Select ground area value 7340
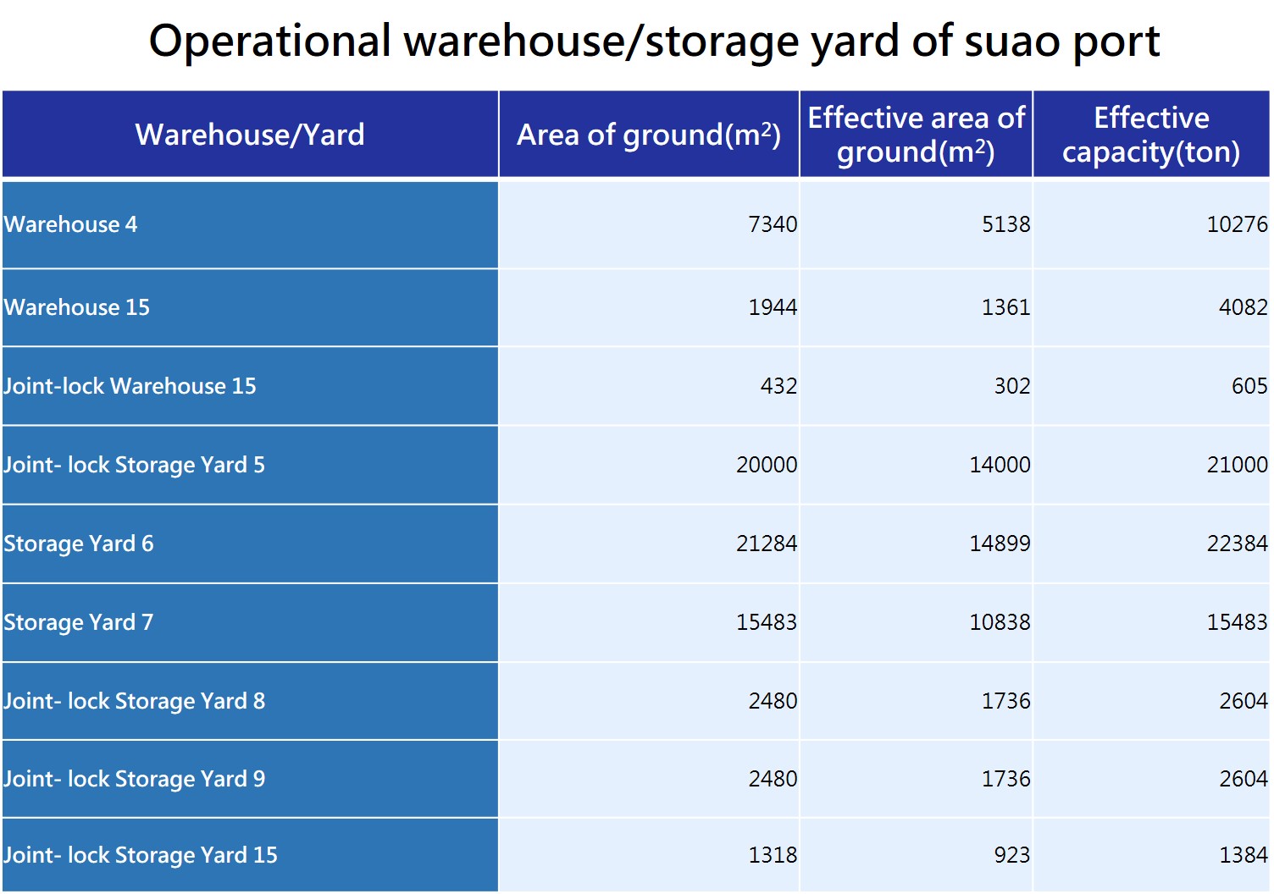 pos(773,224)
